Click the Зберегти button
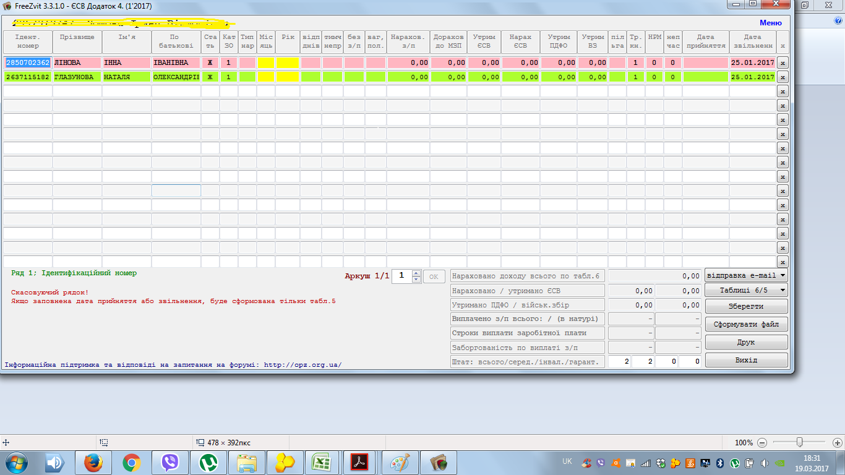Screen dimensions: 845x475 coord(746,306)
